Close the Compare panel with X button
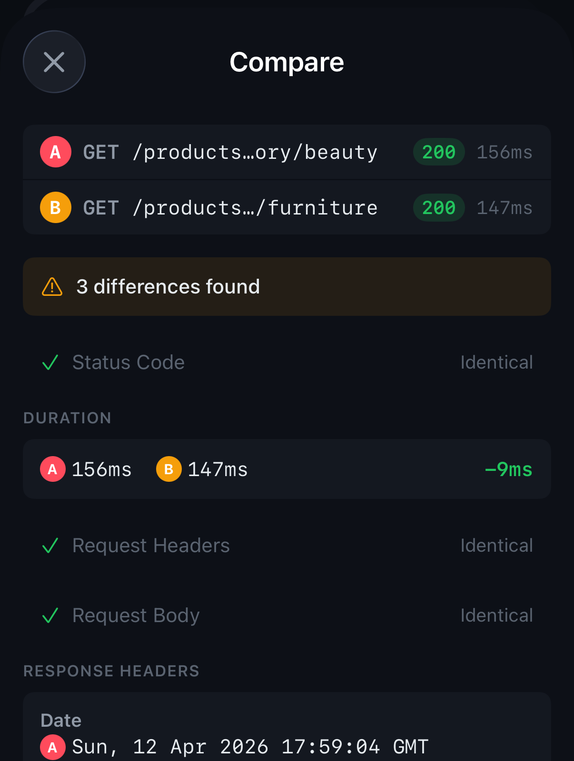The image size is (574, 761). click(x=54, y=62)
